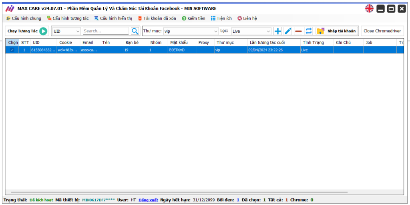
Task: Click the expiry date 31/12/2099
Action: (x=204, y=200)
